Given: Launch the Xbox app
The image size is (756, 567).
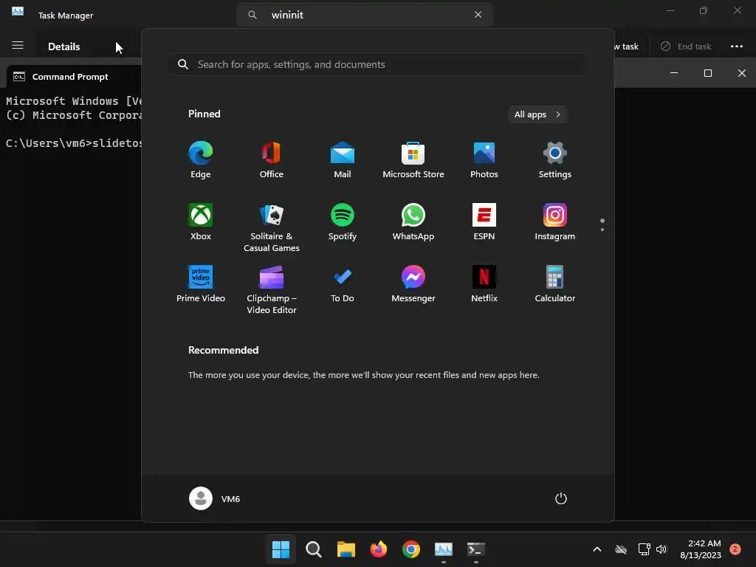Looking at the screenshot, I should point(201,222).
